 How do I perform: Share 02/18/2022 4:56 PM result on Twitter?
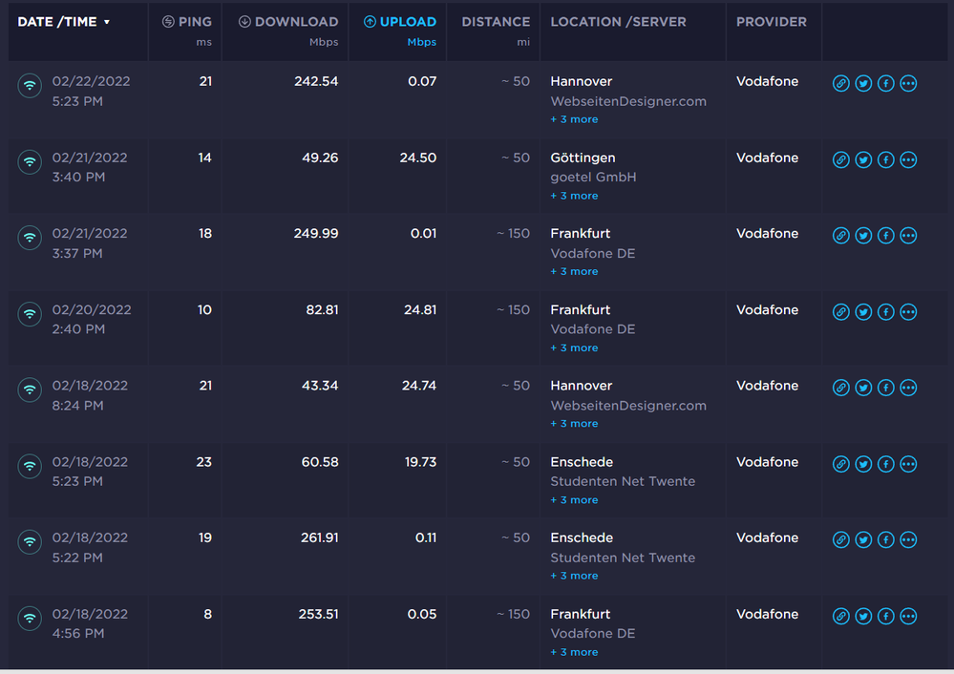tap(863, 616)
